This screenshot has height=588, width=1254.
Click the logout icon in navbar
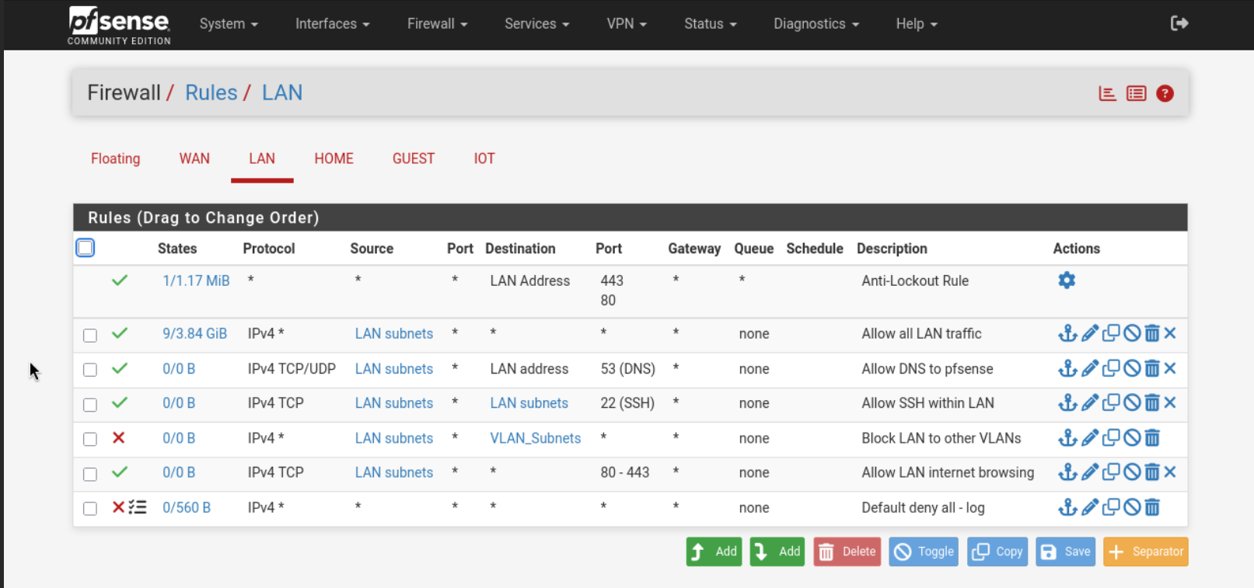point(1179,23)
